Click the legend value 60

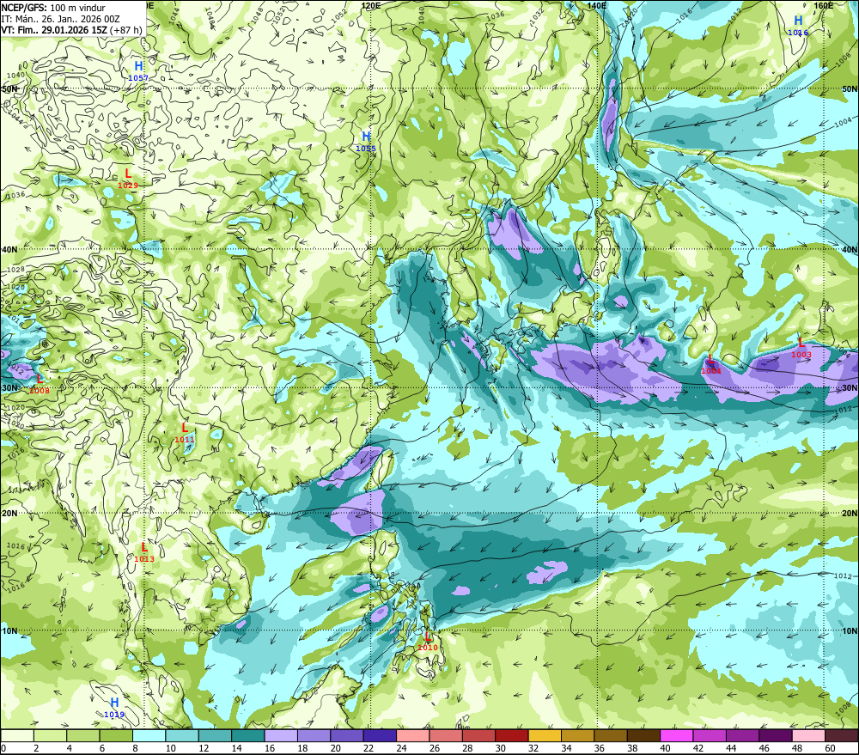coord(830,748)
